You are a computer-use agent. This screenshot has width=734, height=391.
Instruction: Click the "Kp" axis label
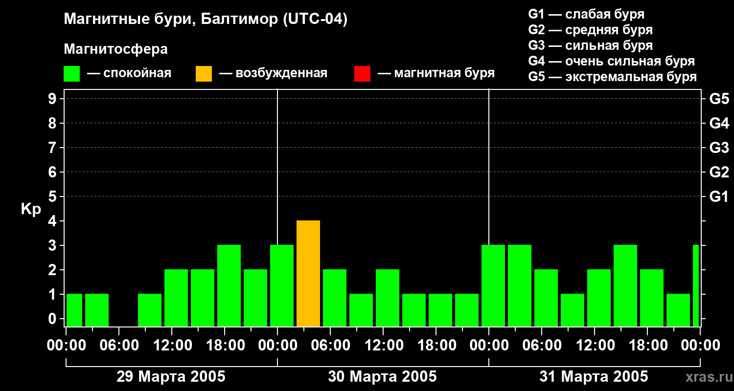pyautogui.click(x=31, y=209)
